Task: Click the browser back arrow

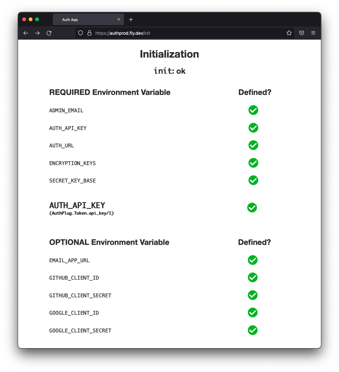Action: [26, 33]
